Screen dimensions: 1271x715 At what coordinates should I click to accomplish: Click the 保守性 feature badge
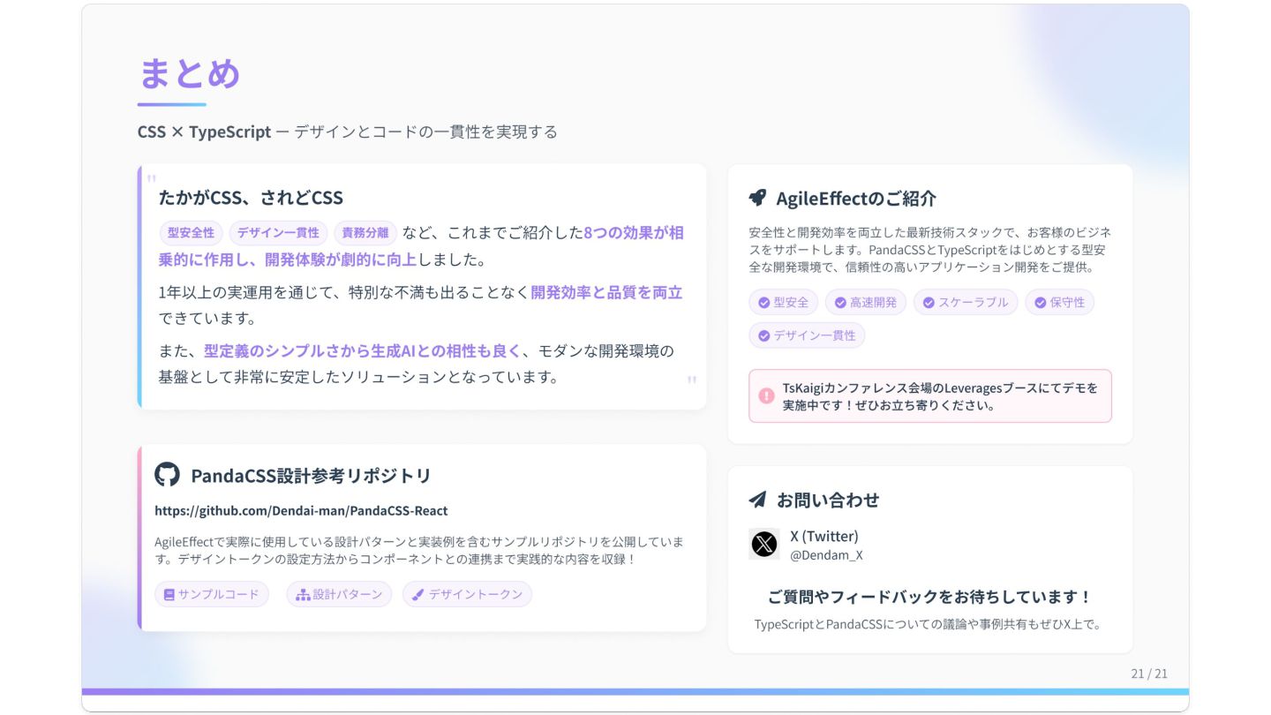point(1060,302)
